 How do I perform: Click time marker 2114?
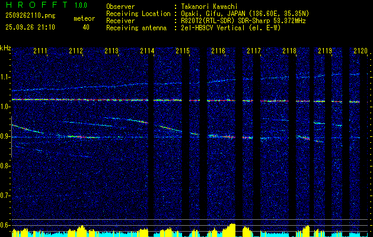pyautogui.click(x=147, y=51)
